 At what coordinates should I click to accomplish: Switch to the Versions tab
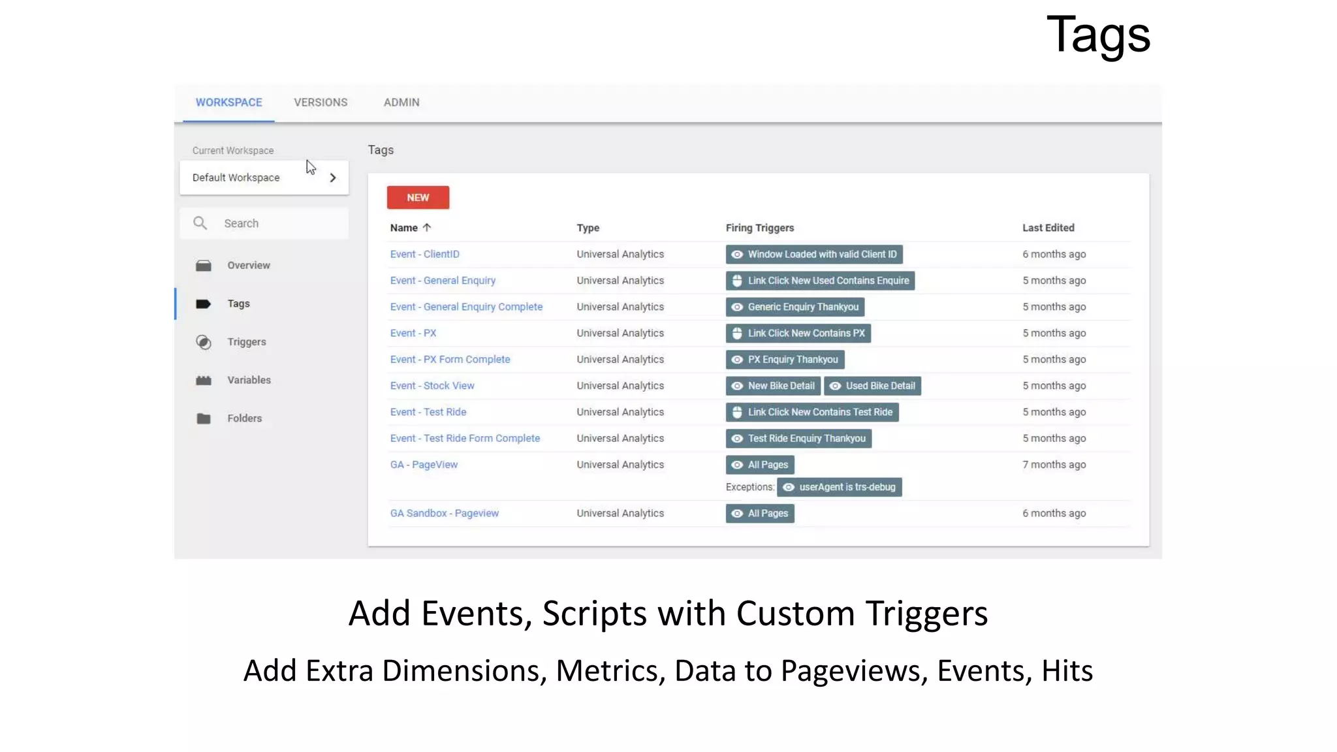click(321, 102)
